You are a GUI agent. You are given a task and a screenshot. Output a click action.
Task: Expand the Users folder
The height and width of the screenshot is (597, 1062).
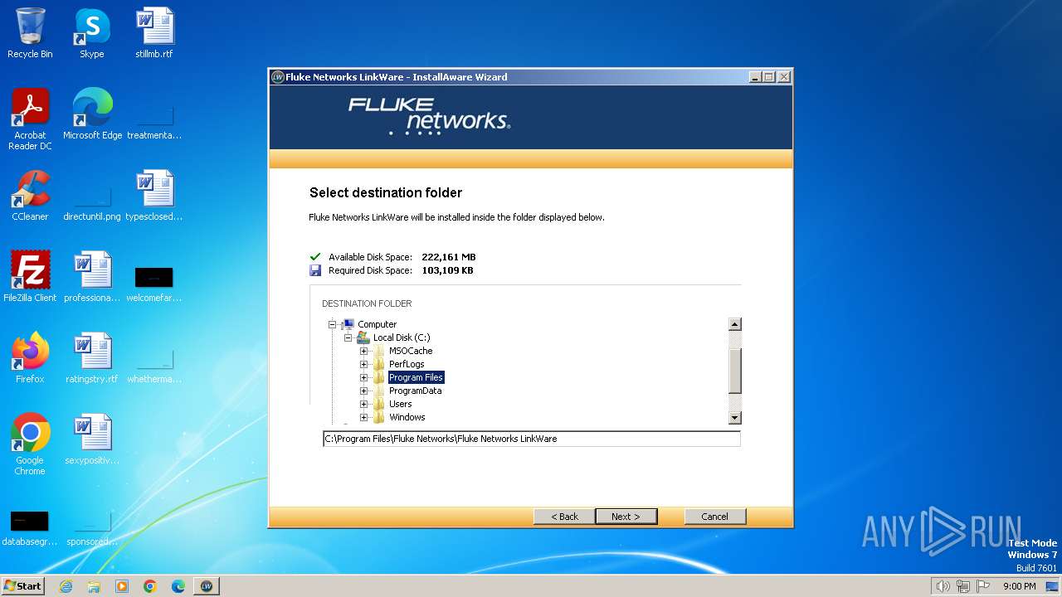click(x=363, y=404)
